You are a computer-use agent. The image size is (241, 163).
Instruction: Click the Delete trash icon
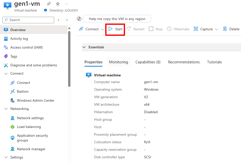click(225, 29)
